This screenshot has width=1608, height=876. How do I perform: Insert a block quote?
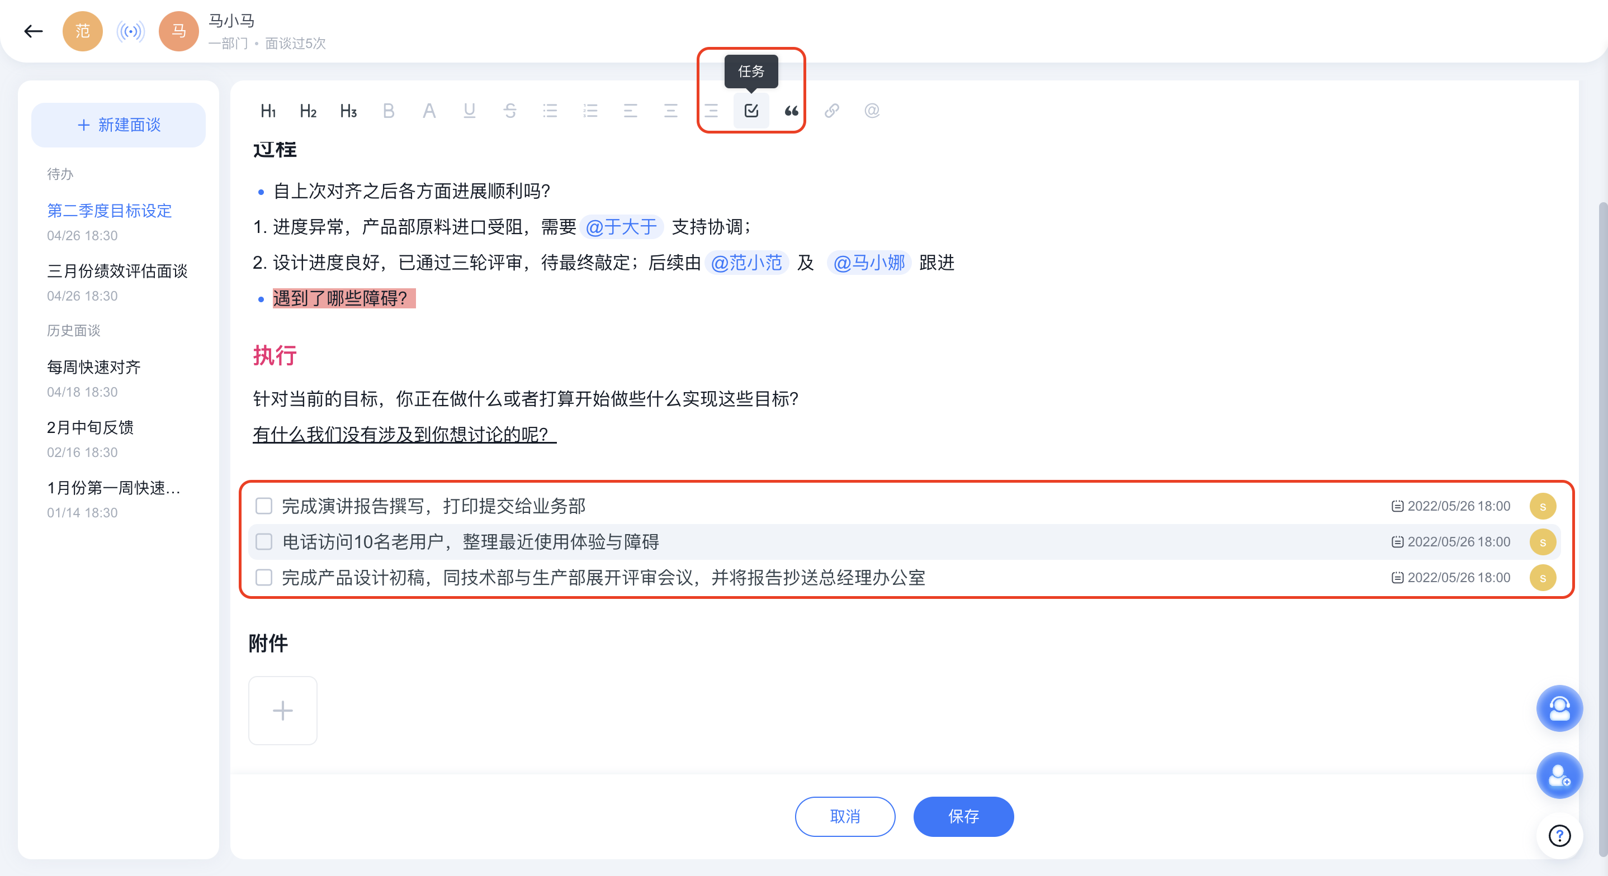pyautogui.click(x=791, y=111)
